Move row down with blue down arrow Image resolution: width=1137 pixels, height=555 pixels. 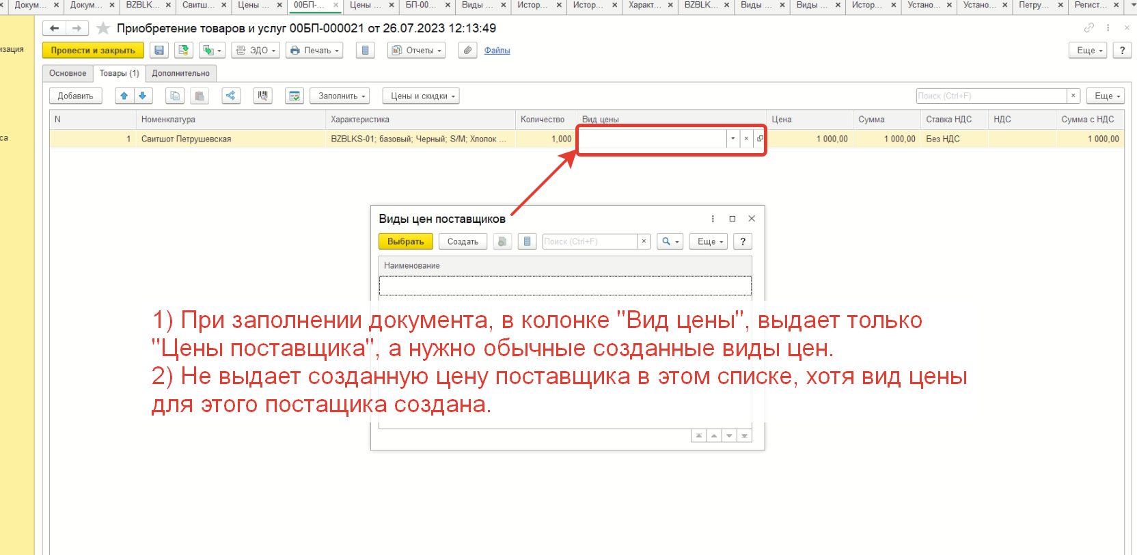(142, 96)
